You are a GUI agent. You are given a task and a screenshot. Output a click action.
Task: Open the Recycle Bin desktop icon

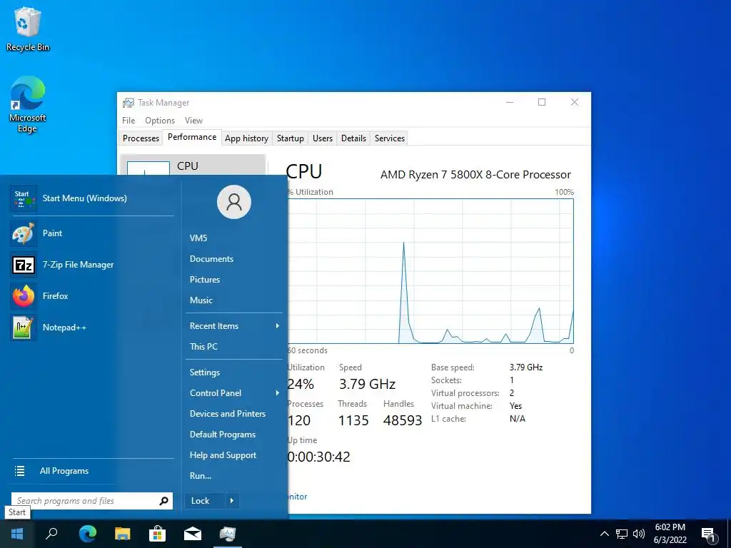[28, 29]
